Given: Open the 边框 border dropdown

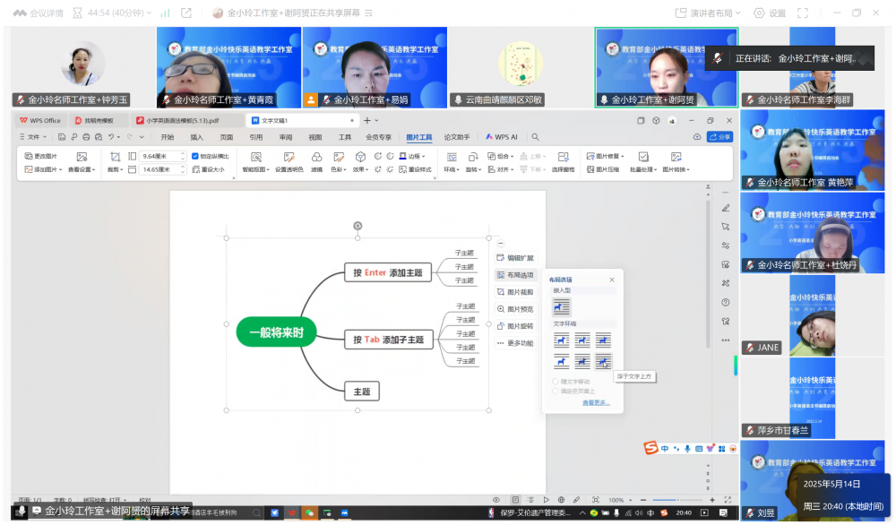Looking at the screenshot, I should coord(415,156).
